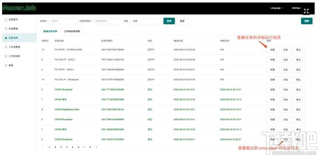
Task: Open 日志 for CRON-单机 triggered 23:15:00
Action: click(x=285, y=99)
